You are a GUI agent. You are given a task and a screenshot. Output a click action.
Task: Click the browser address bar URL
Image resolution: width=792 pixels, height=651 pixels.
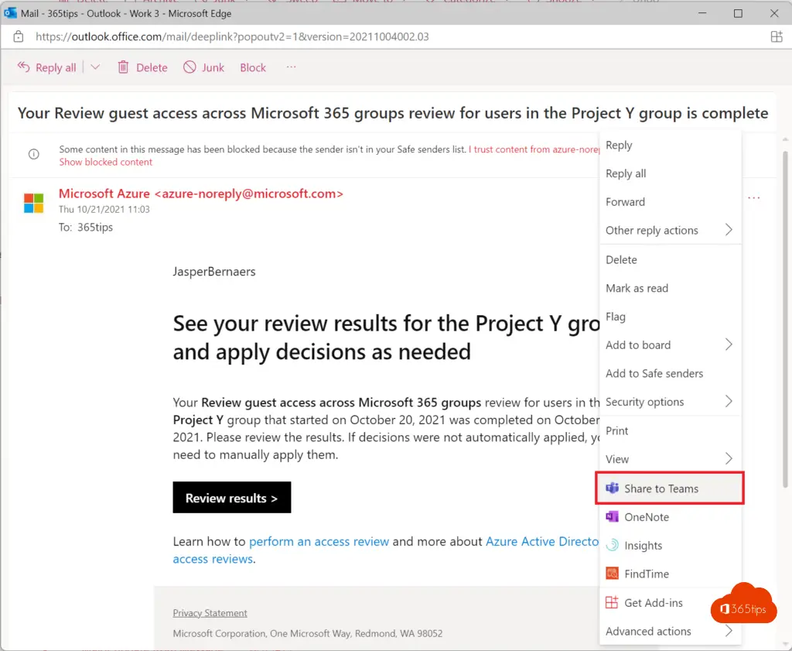pyautogui.click(x=232, y=36)
